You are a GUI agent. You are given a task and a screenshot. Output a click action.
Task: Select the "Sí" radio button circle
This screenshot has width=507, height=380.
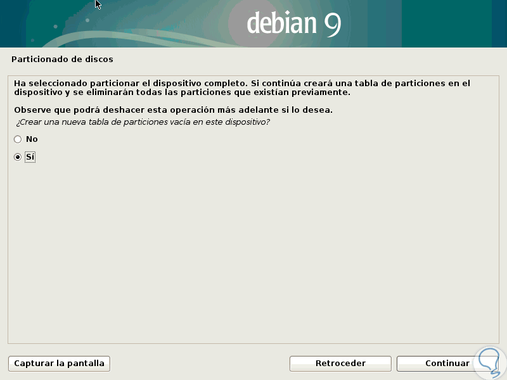click(x=18, y=157)
